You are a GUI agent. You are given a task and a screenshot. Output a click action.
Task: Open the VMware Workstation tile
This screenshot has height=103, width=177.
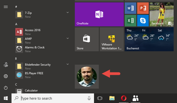112,39
